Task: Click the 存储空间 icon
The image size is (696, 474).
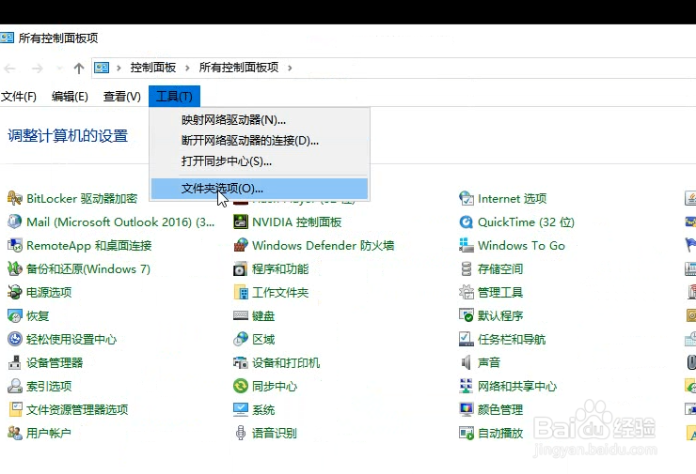Action: click(467, 268)
